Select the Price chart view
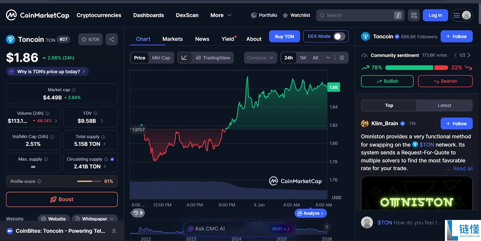 click(x=139, y=58)
